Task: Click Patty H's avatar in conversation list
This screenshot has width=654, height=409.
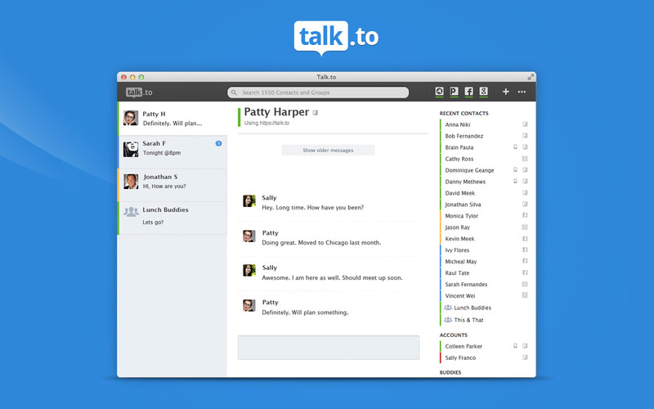Action: [131, 118]
